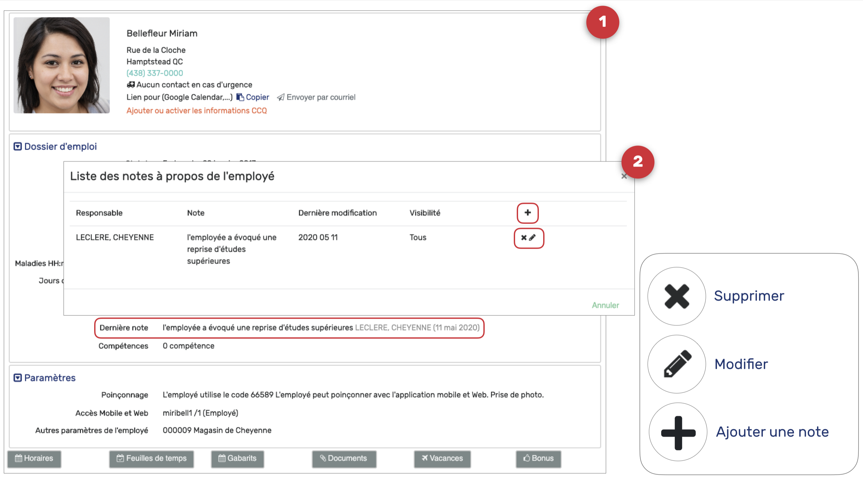Click the plus icon to add note
Image resolution: width=863 pixels, height=477 pixels.
527,213
